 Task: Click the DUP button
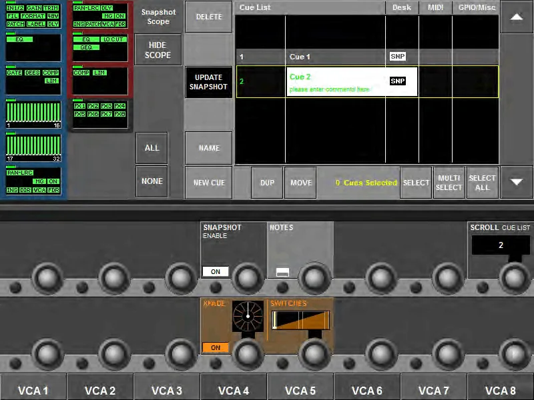(x=267, y=183)
